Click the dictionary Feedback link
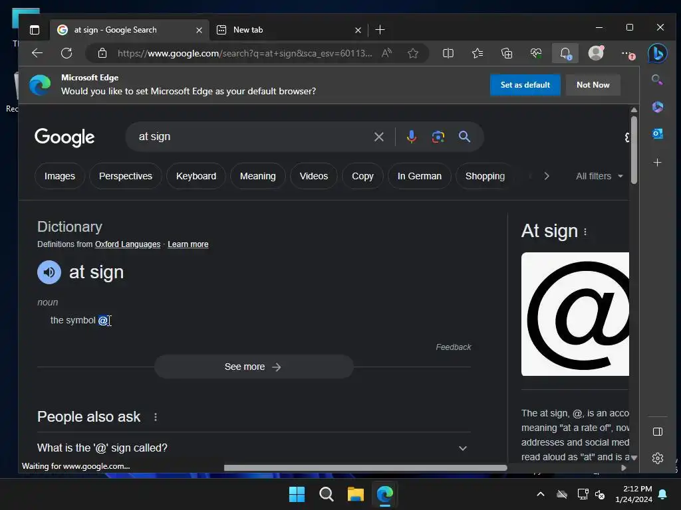 (x=454, y=347)
